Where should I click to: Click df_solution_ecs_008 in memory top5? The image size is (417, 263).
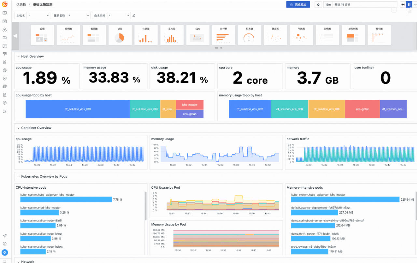289,109
